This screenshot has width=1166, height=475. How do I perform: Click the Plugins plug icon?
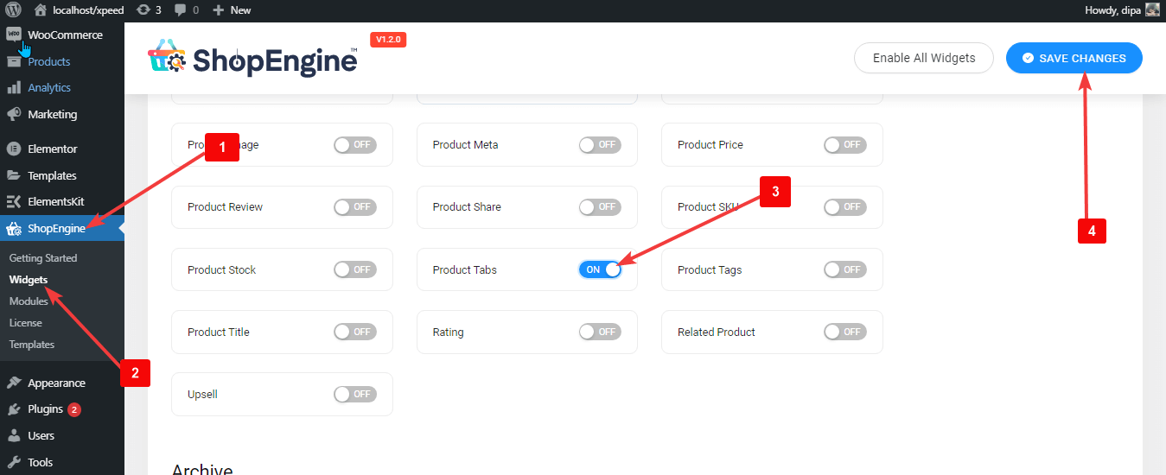coord(14,409)
